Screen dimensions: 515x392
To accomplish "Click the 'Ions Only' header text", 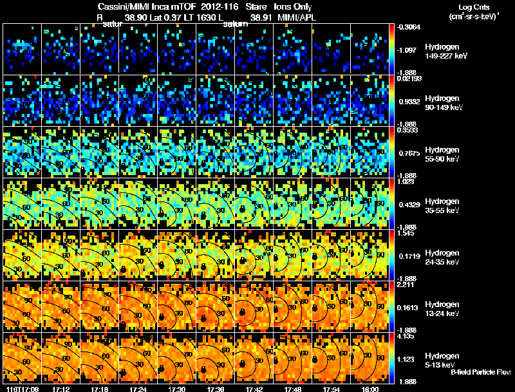I will click(x=293, y=7).
